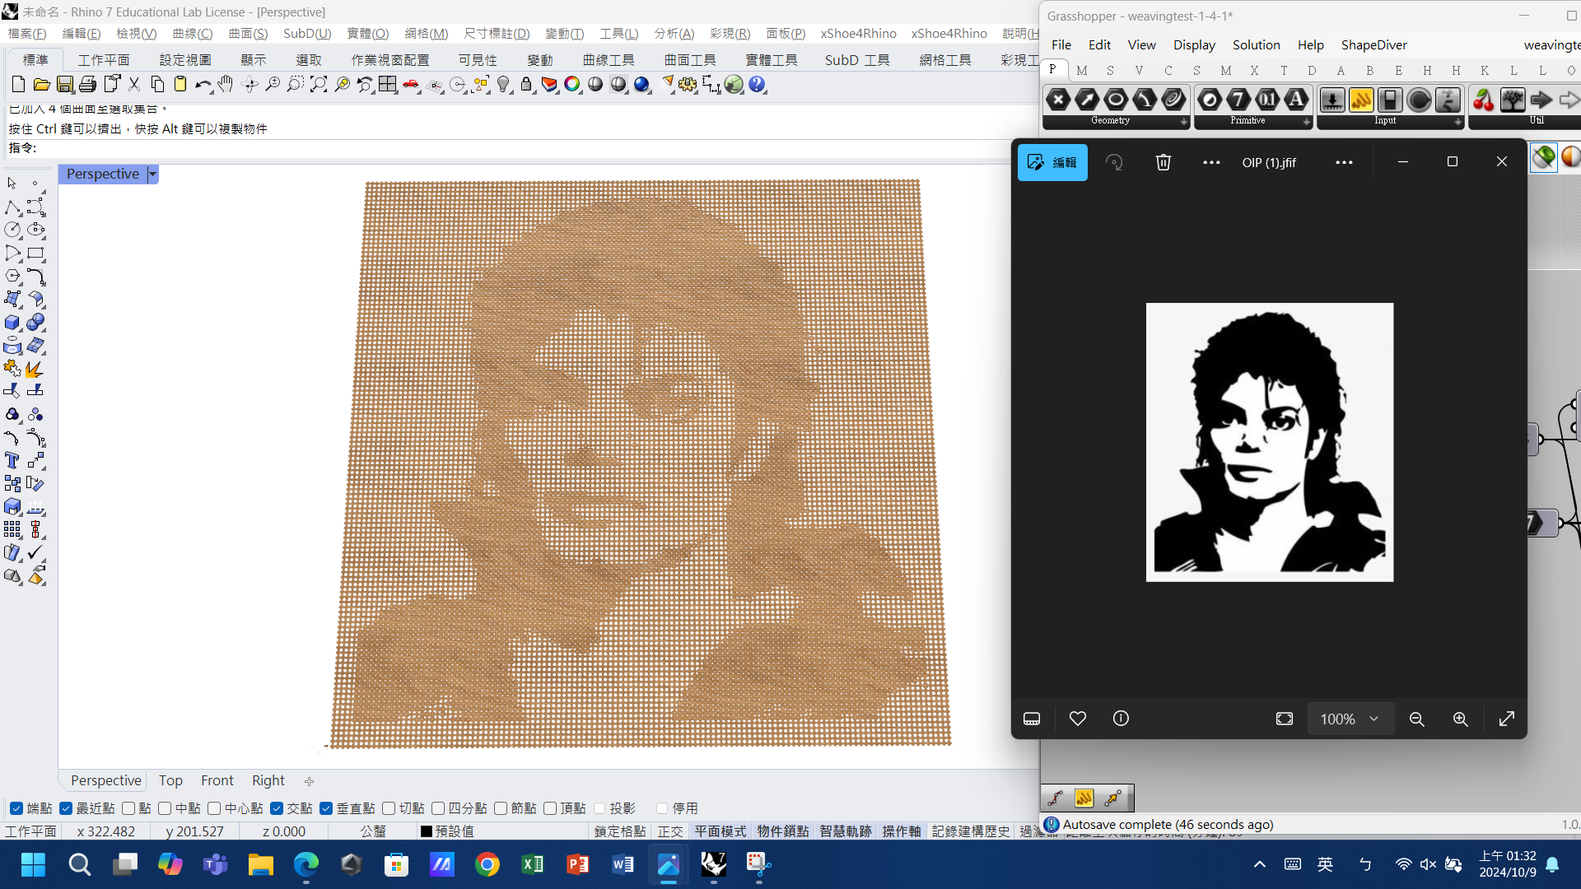Delete the image with trash icon
The height and width of the screenshot is (889, 1581).
pyautogui.click(x=1164, y=162)
